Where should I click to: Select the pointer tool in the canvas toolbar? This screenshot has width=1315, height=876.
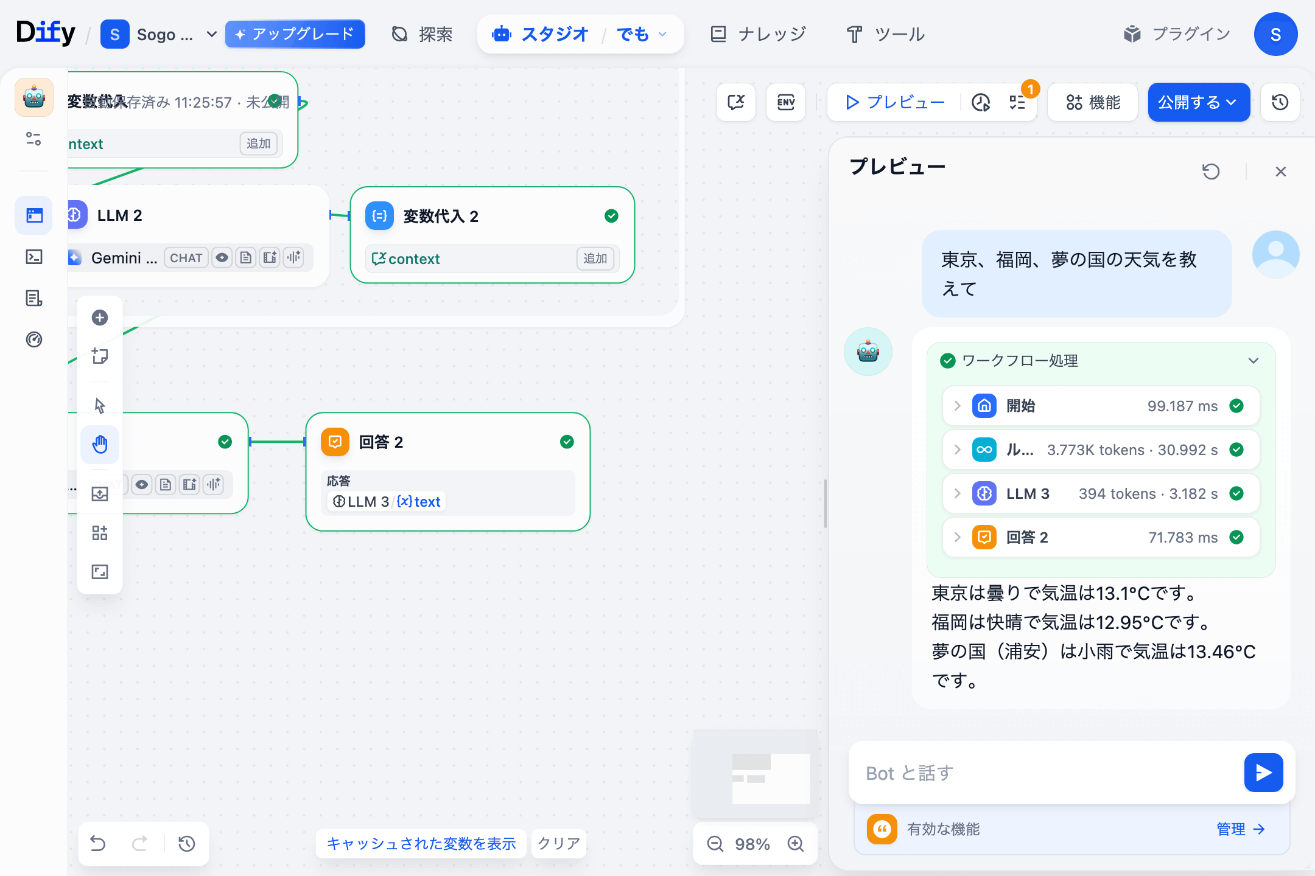pyautogui.click(x=100, y=405)
